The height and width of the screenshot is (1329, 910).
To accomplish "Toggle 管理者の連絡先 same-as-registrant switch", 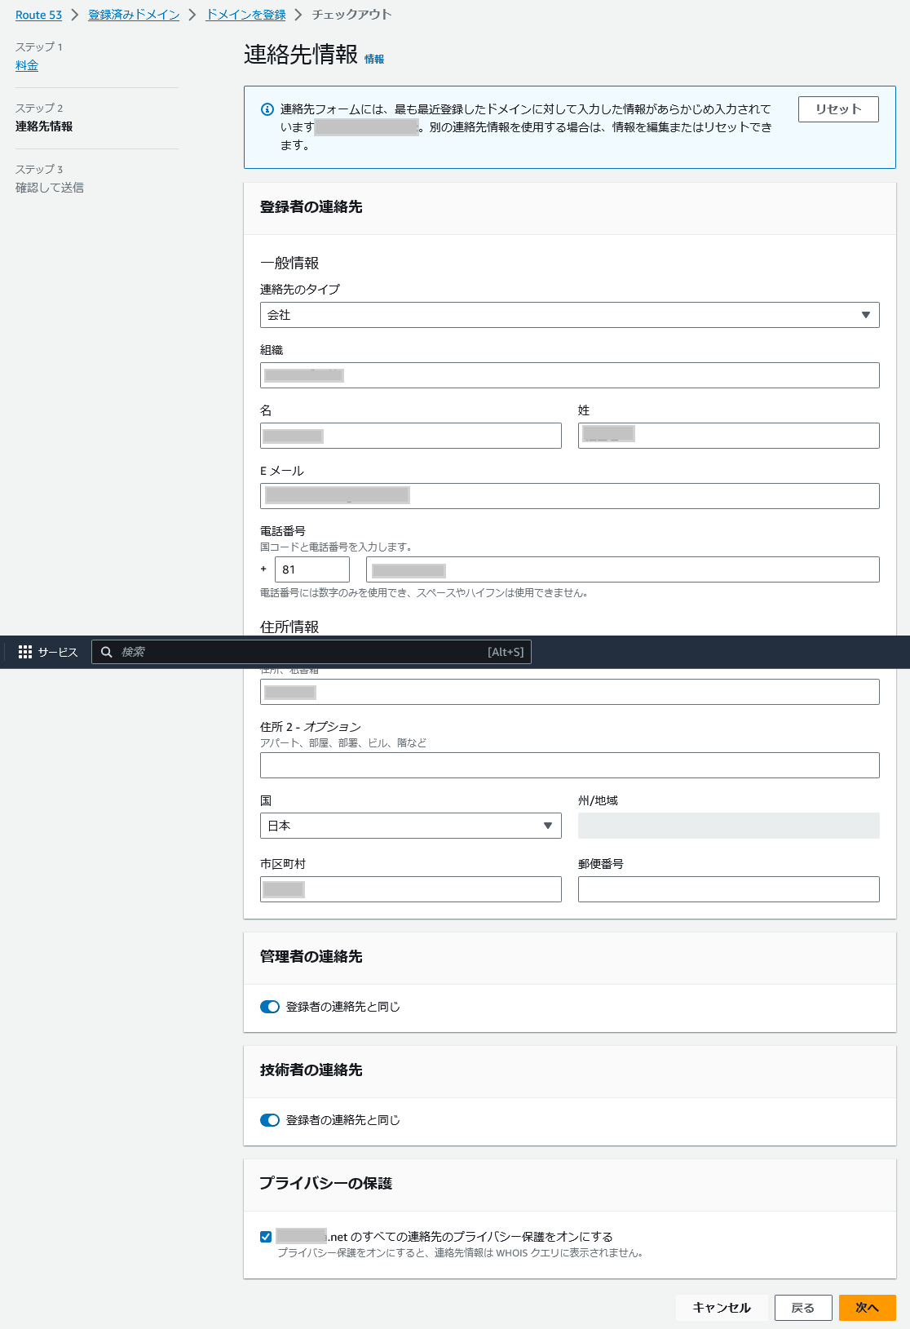I will click(270, 1007).
